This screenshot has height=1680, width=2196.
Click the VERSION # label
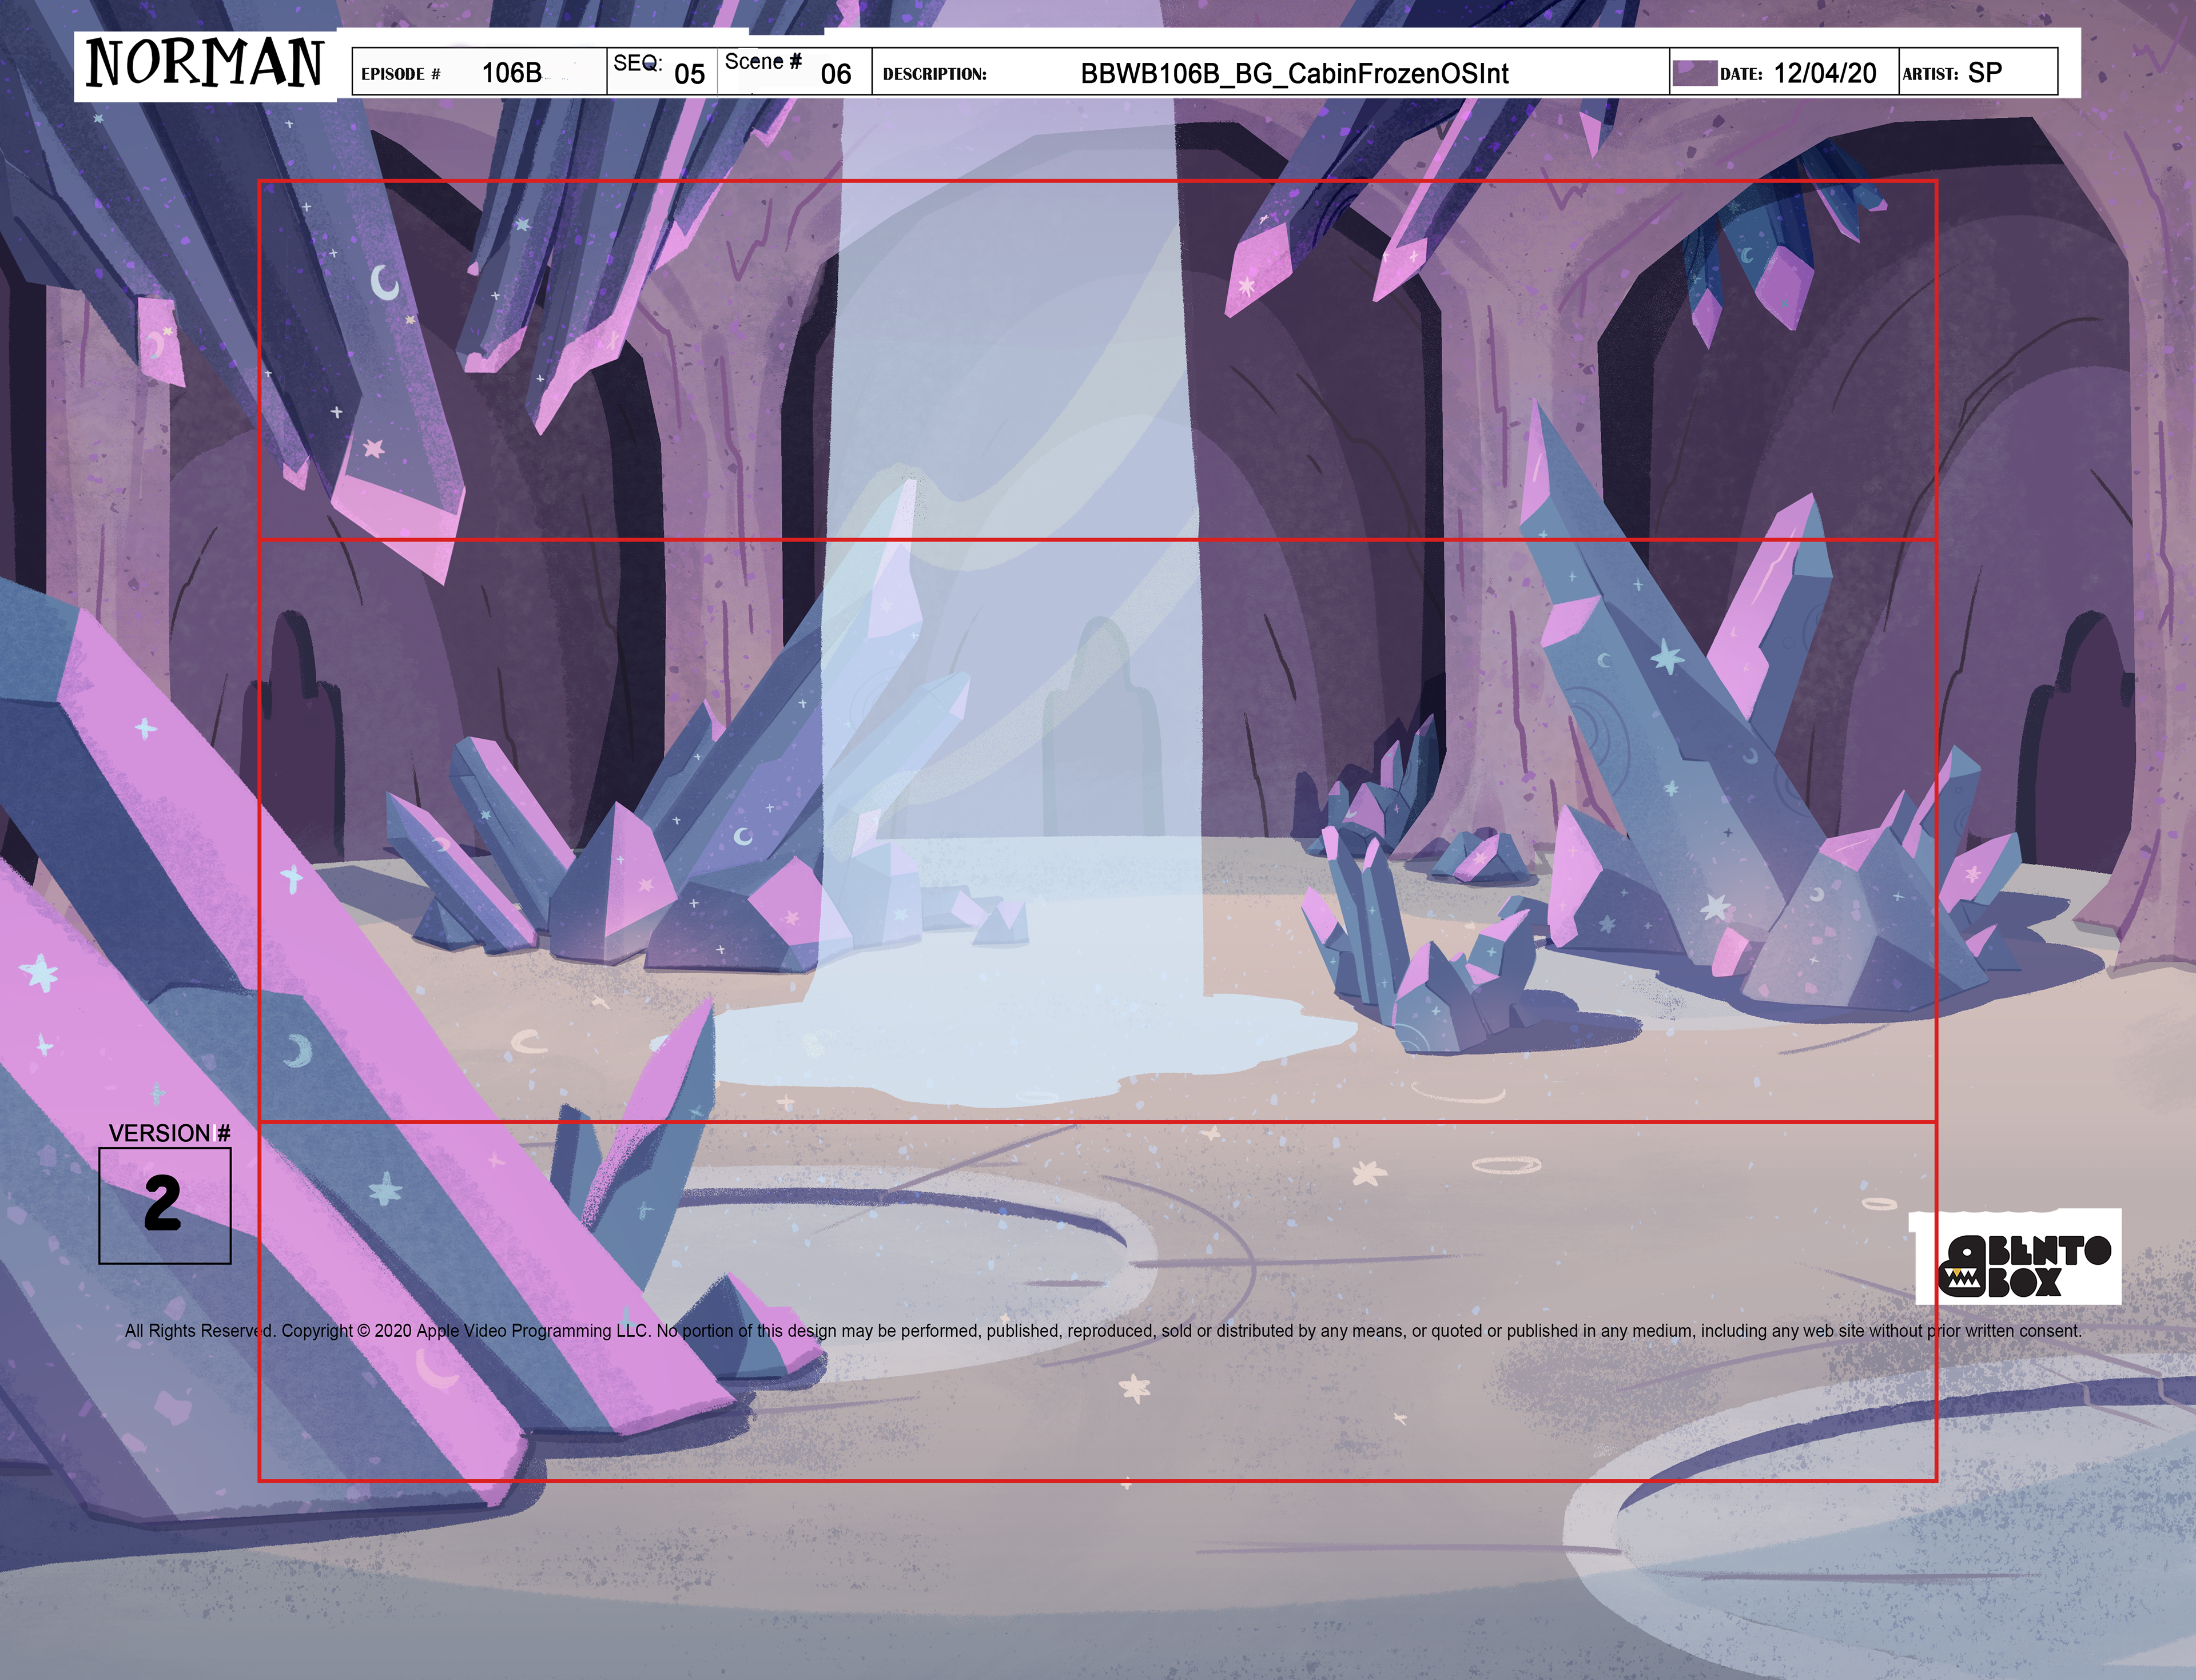169,1133
